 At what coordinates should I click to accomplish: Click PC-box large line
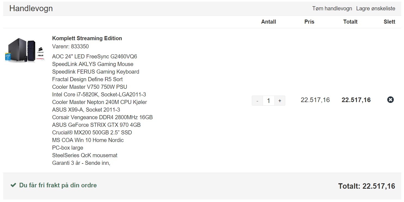(x=68, y=148)
